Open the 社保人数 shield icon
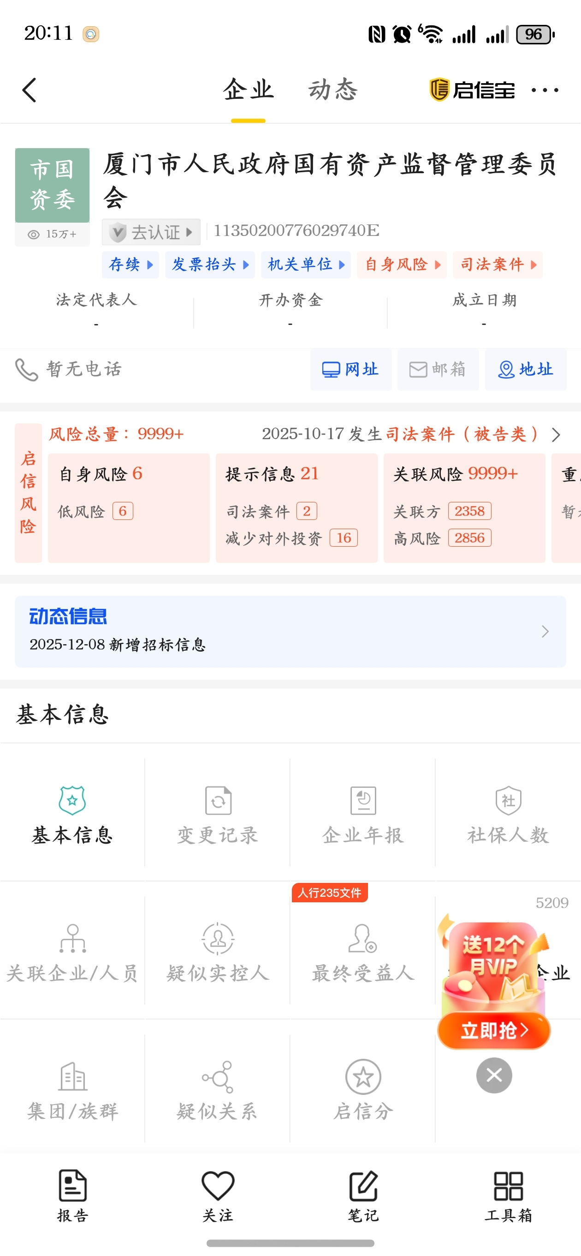This screenshot has width=581, height=1256. (x=509, y=800)
